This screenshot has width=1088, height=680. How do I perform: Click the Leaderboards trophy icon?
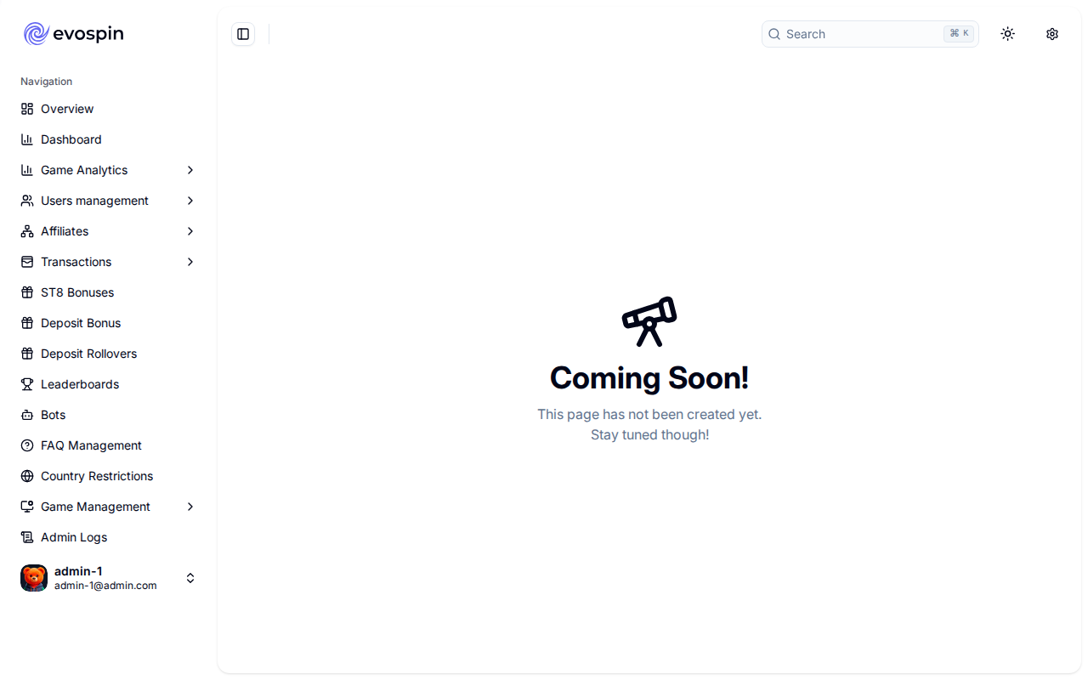(x=27, y=384)
